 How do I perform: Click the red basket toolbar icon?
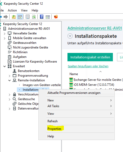(x=56, y=17)
